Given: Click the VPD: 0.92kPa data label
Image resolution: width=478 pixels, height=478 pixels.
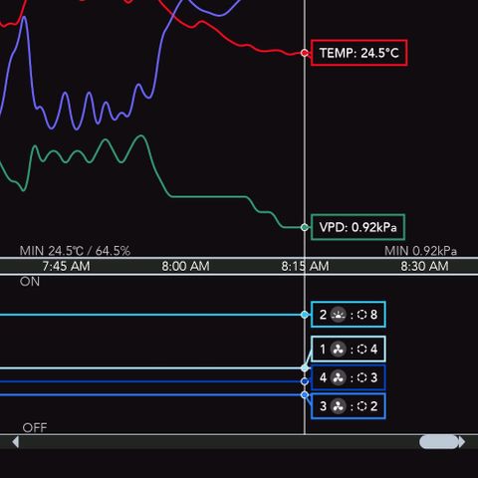Looking at the screenshot, I should click(358, 227).
